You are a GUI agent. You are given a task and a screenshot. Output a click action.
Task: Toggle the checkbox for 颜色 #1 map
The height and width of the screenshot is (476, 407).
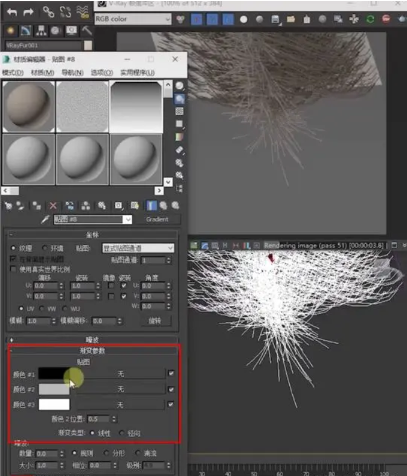[x=171, y=373]
